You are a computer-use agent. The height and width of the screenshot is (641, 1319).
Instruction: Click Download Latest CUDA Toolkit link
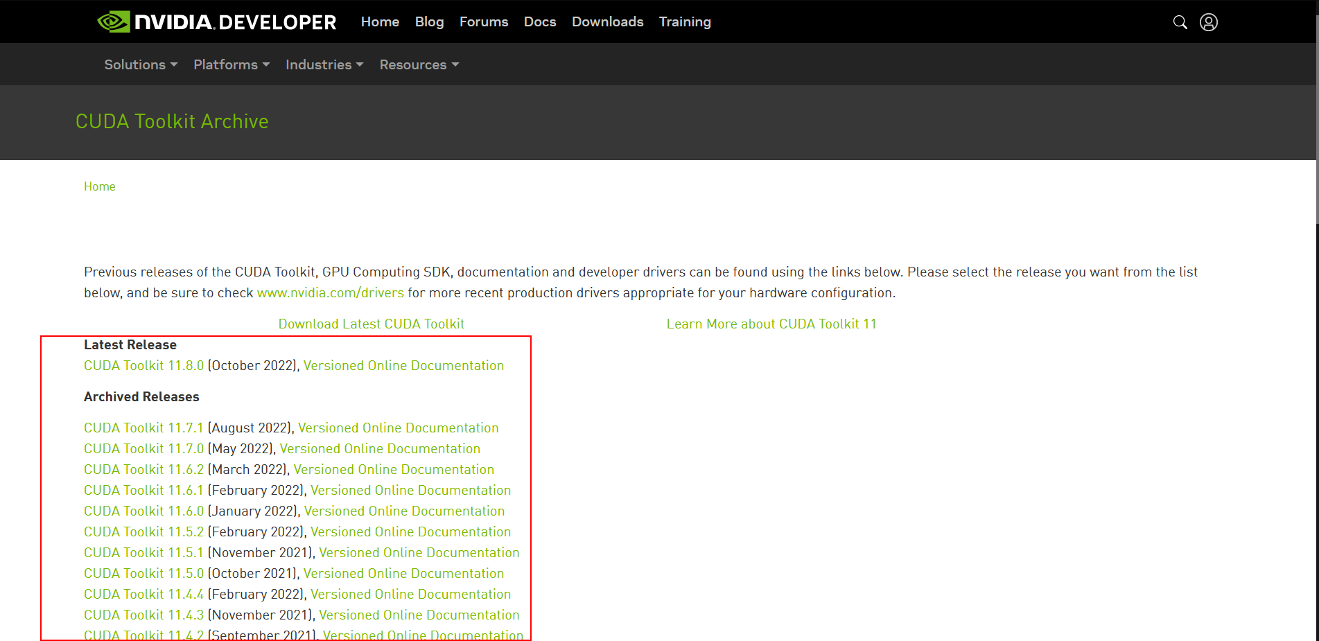pyautogui.click(x=372, y=324)
